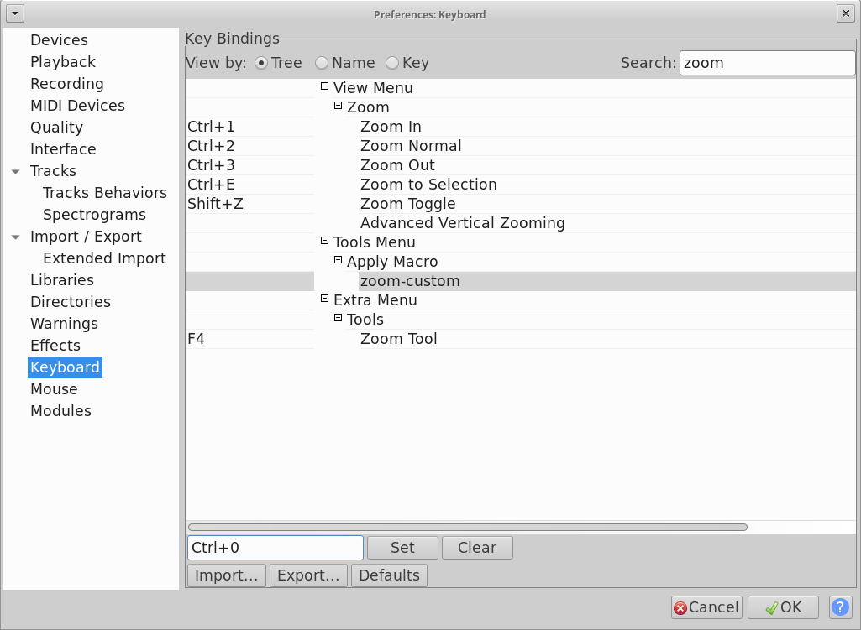
Task: Close the Preferences dialog with the X button
Action: click(845, 13)
